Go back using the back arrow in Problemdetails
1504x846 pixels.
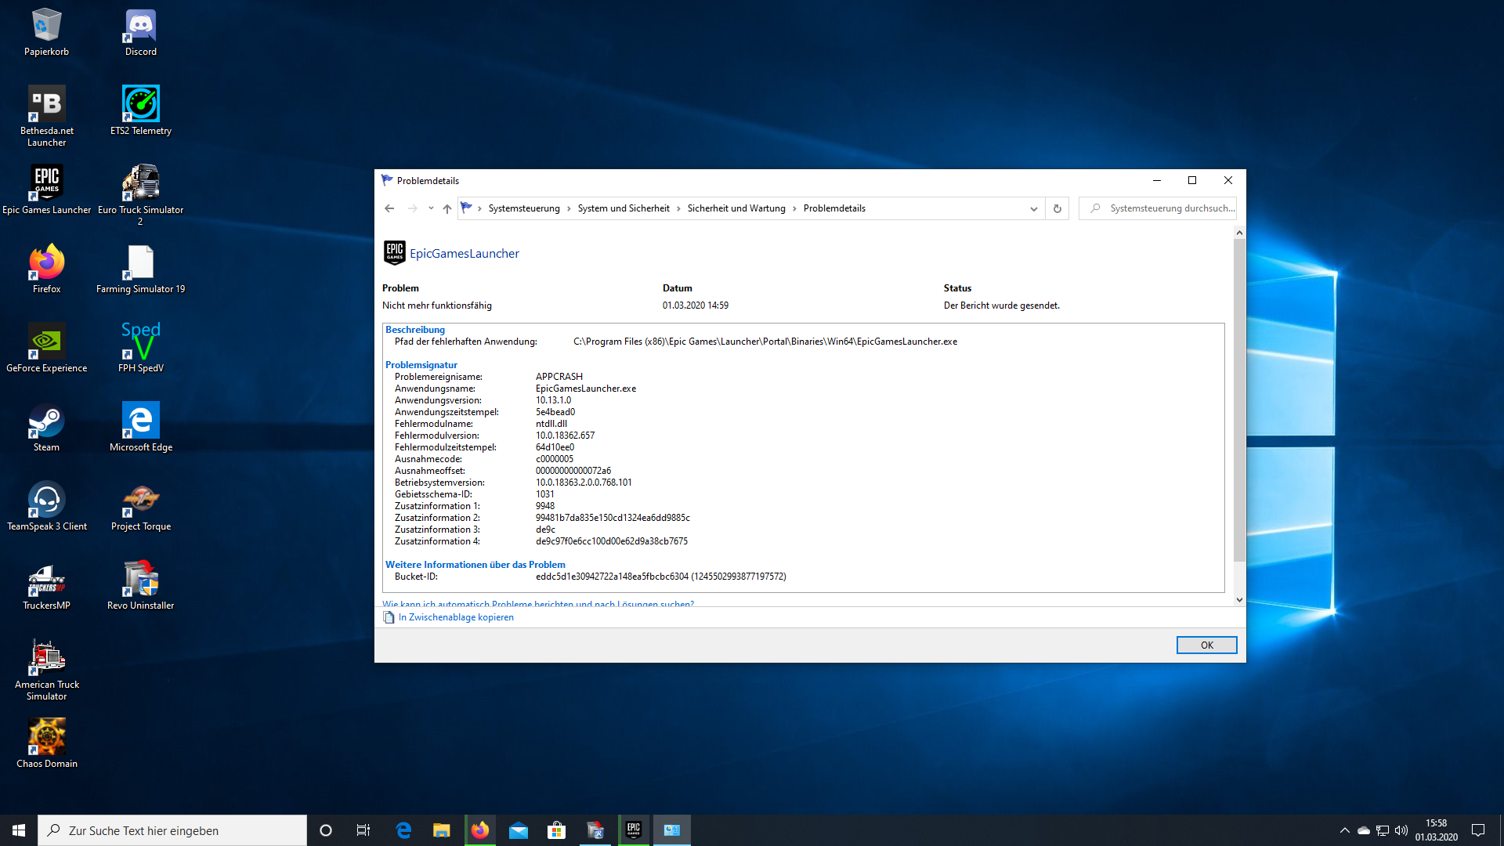[389, 208]
